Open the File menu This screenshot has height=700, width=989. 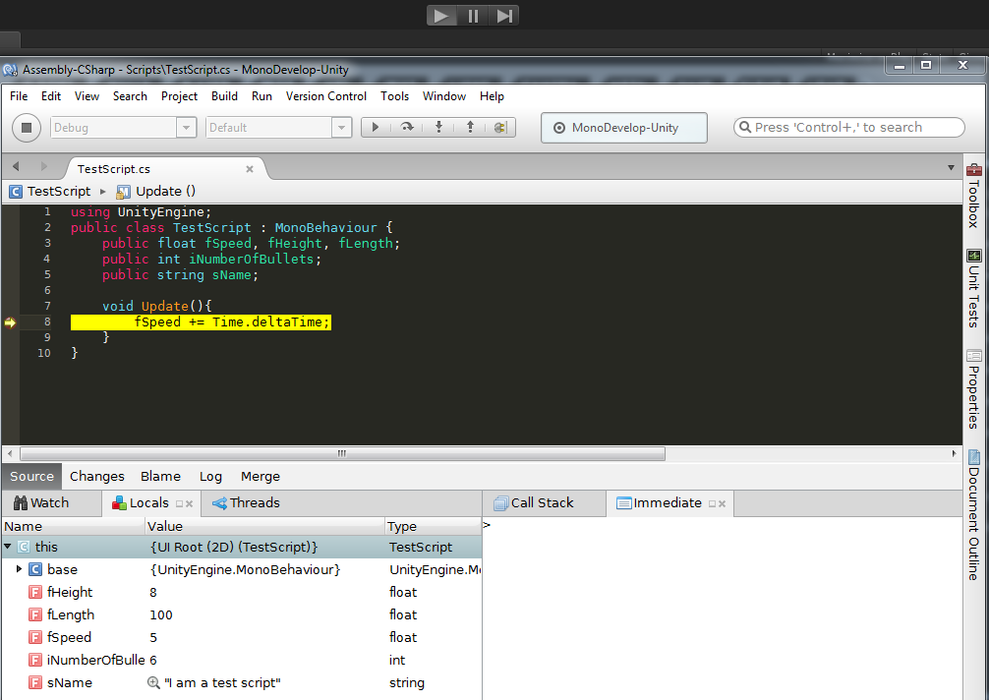[19, 95]
